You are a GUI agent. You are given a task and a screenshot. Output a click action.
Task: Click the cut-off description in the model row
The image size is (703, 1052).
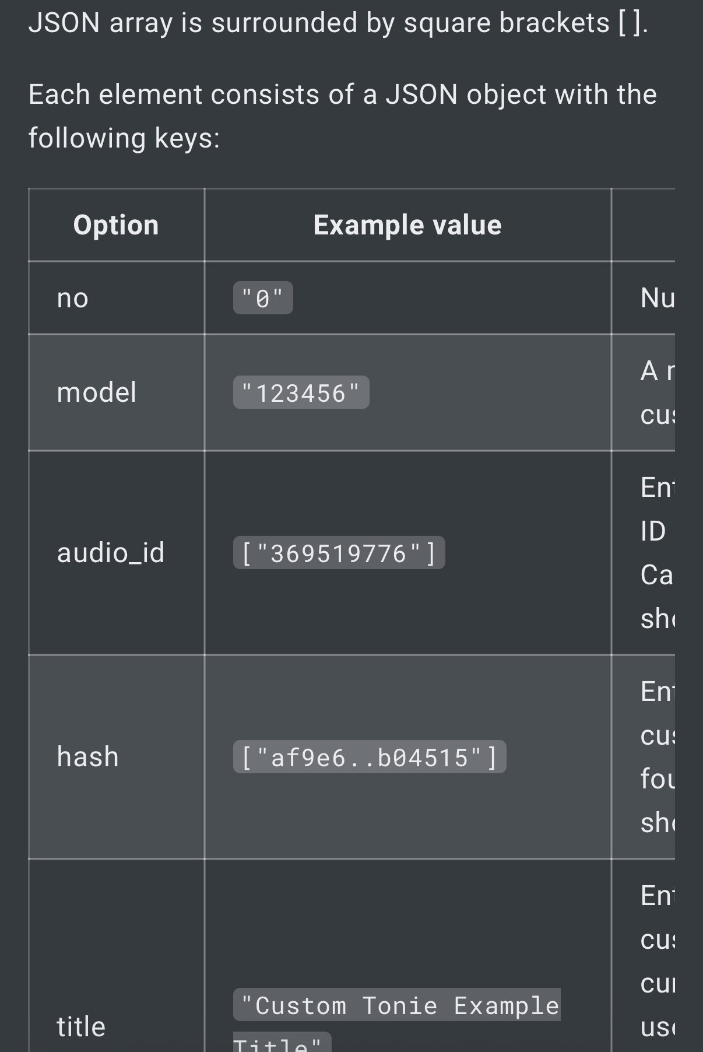pos(657,392)
